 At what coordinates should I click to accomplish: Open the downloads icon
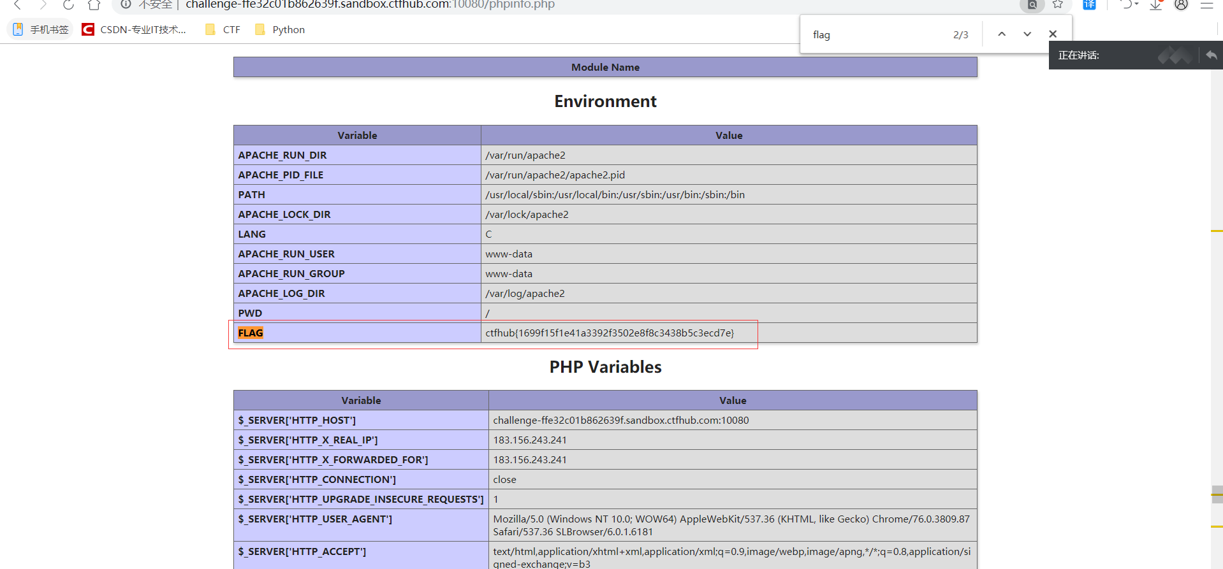[1156, 4]
